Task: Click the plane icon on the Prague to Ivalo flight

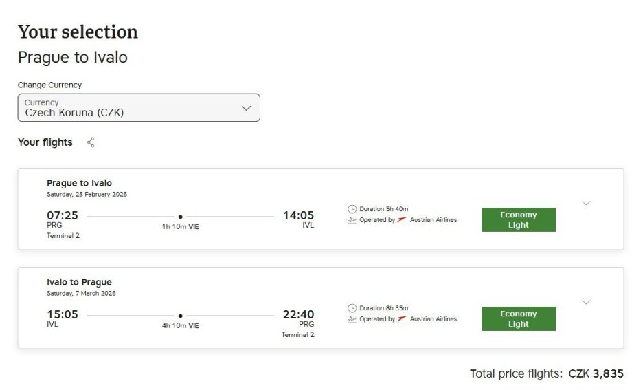Action: click(352, 220)
